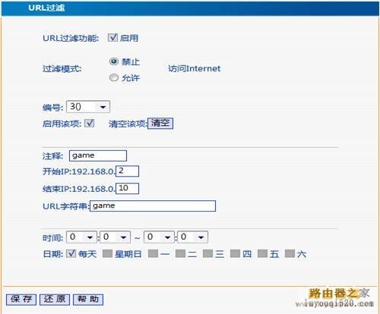
Task: Click the 清空 button
Action: click(160, 124)
